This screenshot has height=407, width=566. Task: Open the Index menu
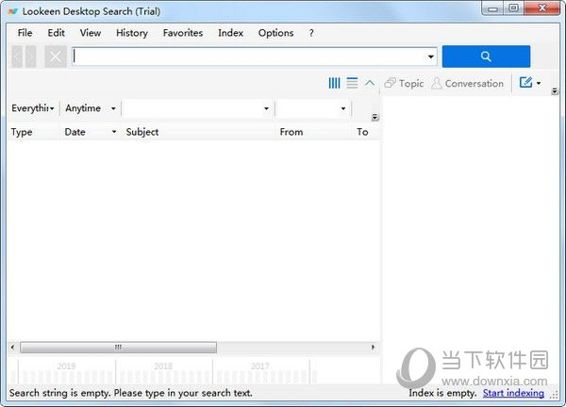tap(230, 33)
